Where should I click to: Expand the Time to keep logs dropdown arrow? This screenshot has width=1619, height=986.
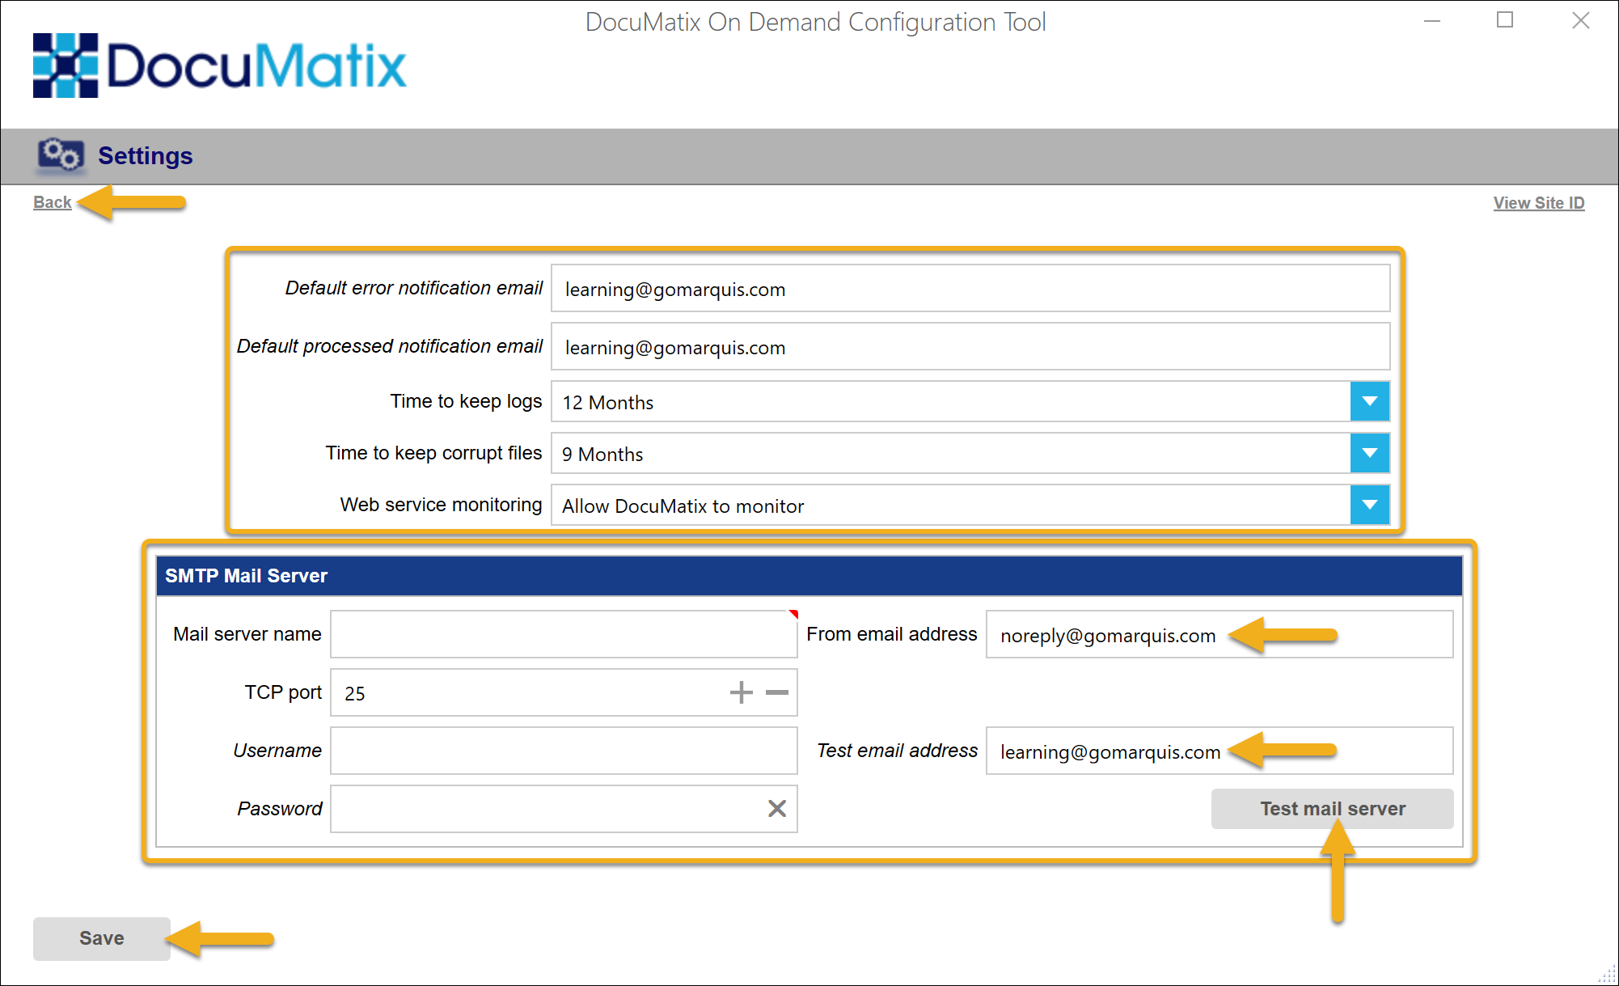point(1369,401)
